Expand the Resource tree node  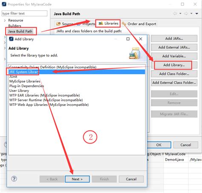[5, 20]
